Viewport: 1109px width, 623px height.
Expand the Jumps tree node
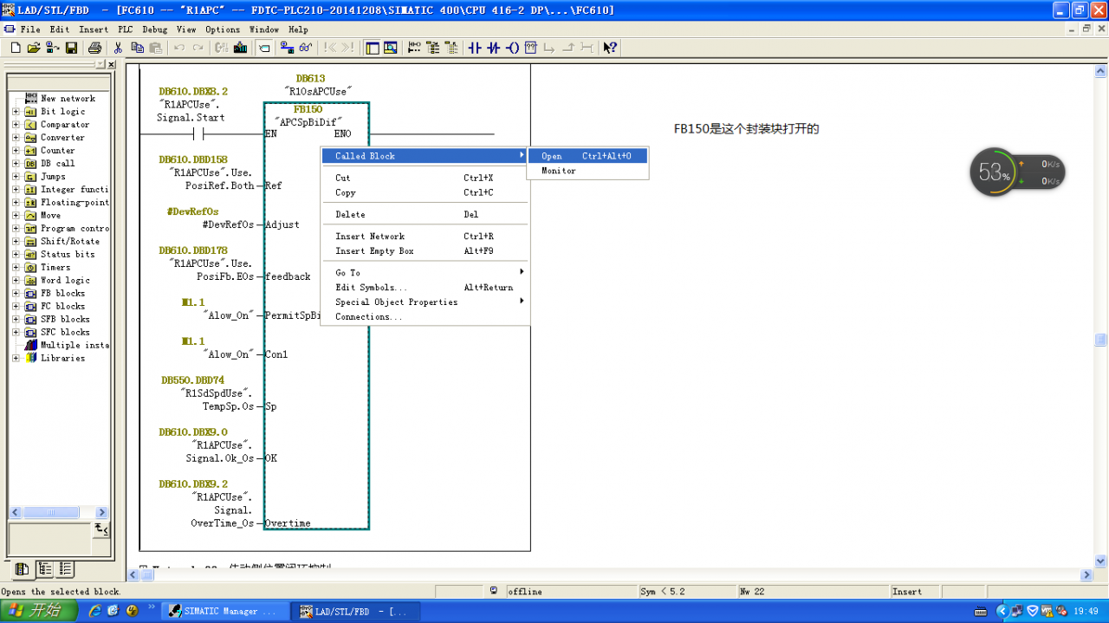click(16, 176)
